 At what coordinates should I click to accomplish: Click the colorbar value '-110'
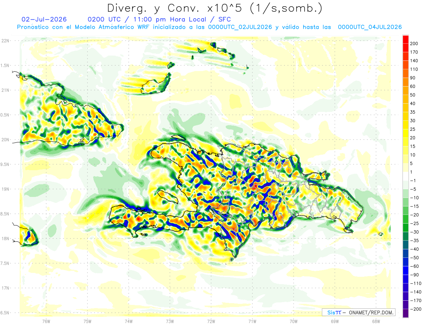click(x=416, y=283)
